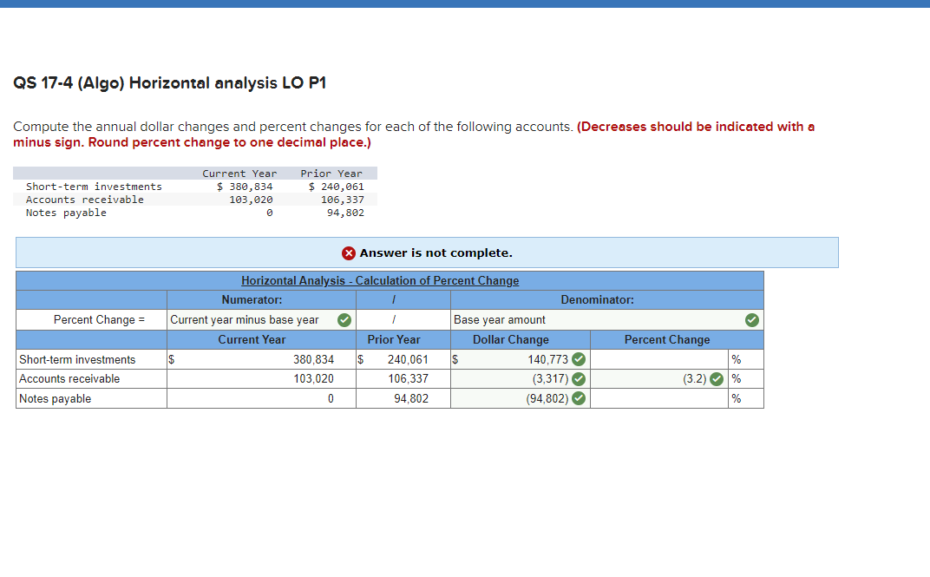Click the dollar sign icon cell beside 380,834
The height and width of the screenshot is (577, 930).
[172, 358]
